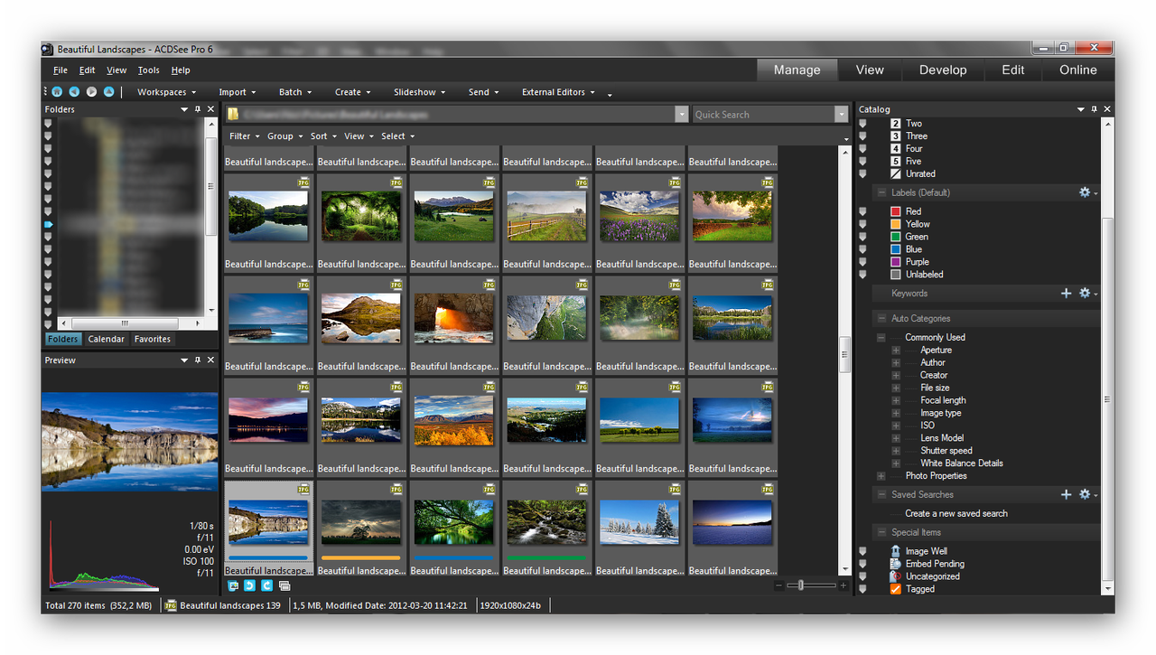Toggle Easy-Select indicator beside Three rating
The image size is (1156, 655).
pos(862,136)
